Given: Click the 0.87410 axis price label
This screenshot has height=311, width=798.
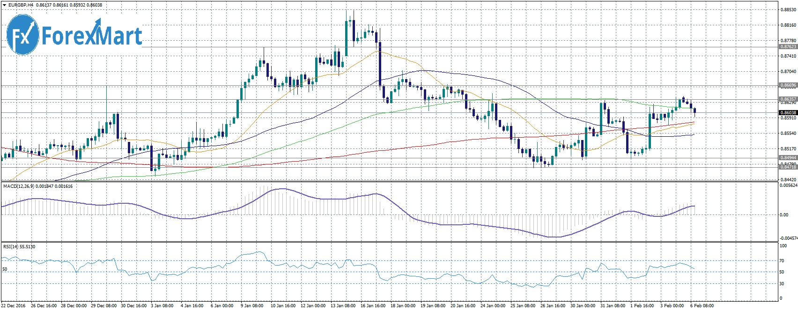Looking at the screenshot, I should click(789, 56).
